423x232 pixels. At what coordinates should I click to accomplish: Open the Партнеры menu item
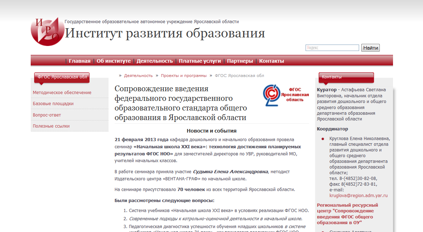coord(240,61)
